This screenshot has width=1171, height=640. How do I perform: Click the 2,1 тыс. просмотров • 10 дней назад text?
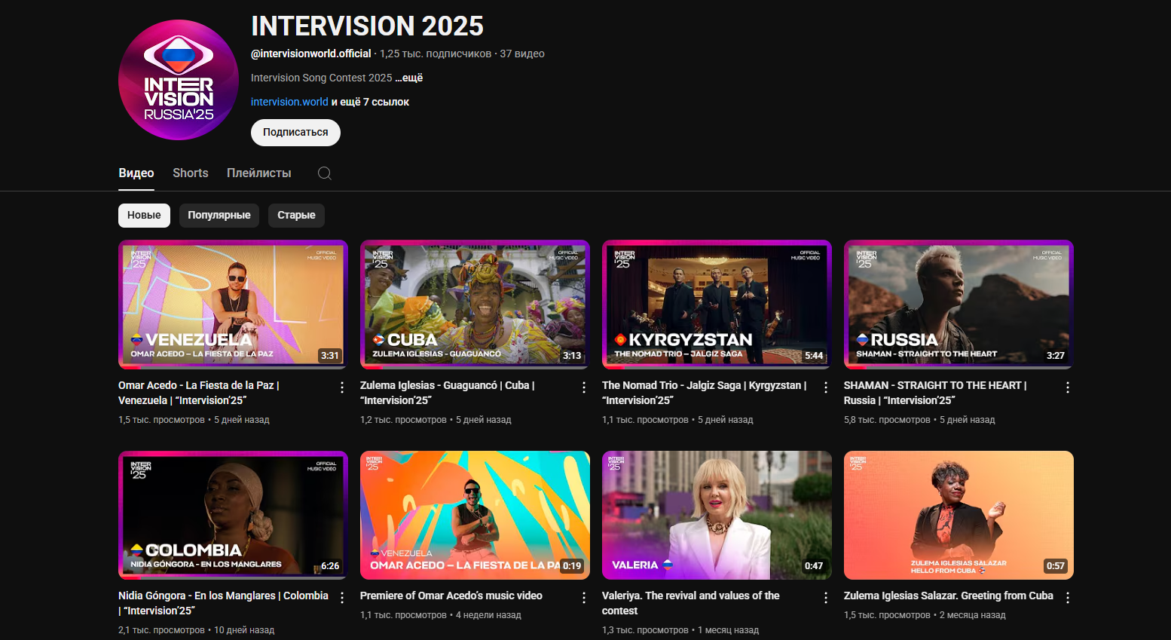pos(196,630)
